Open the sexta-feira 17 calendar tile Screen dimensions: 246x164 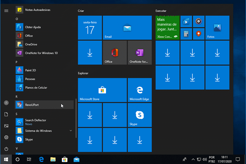pyautogui.click(x=90, y=28)
